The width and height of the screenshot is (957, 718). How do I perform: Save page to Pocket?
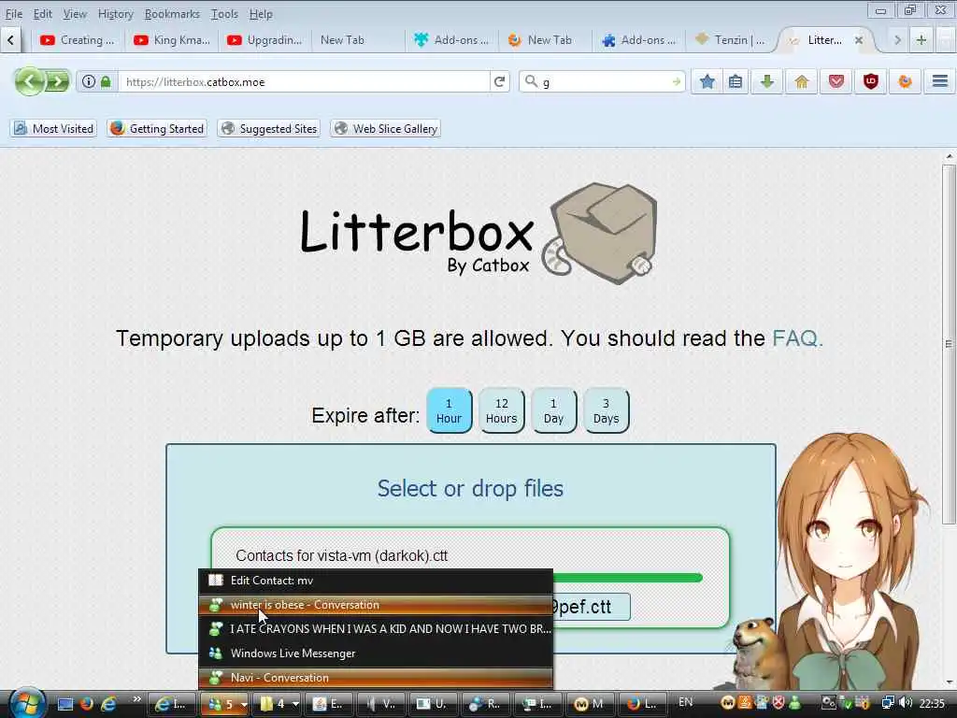coord(836,81)
